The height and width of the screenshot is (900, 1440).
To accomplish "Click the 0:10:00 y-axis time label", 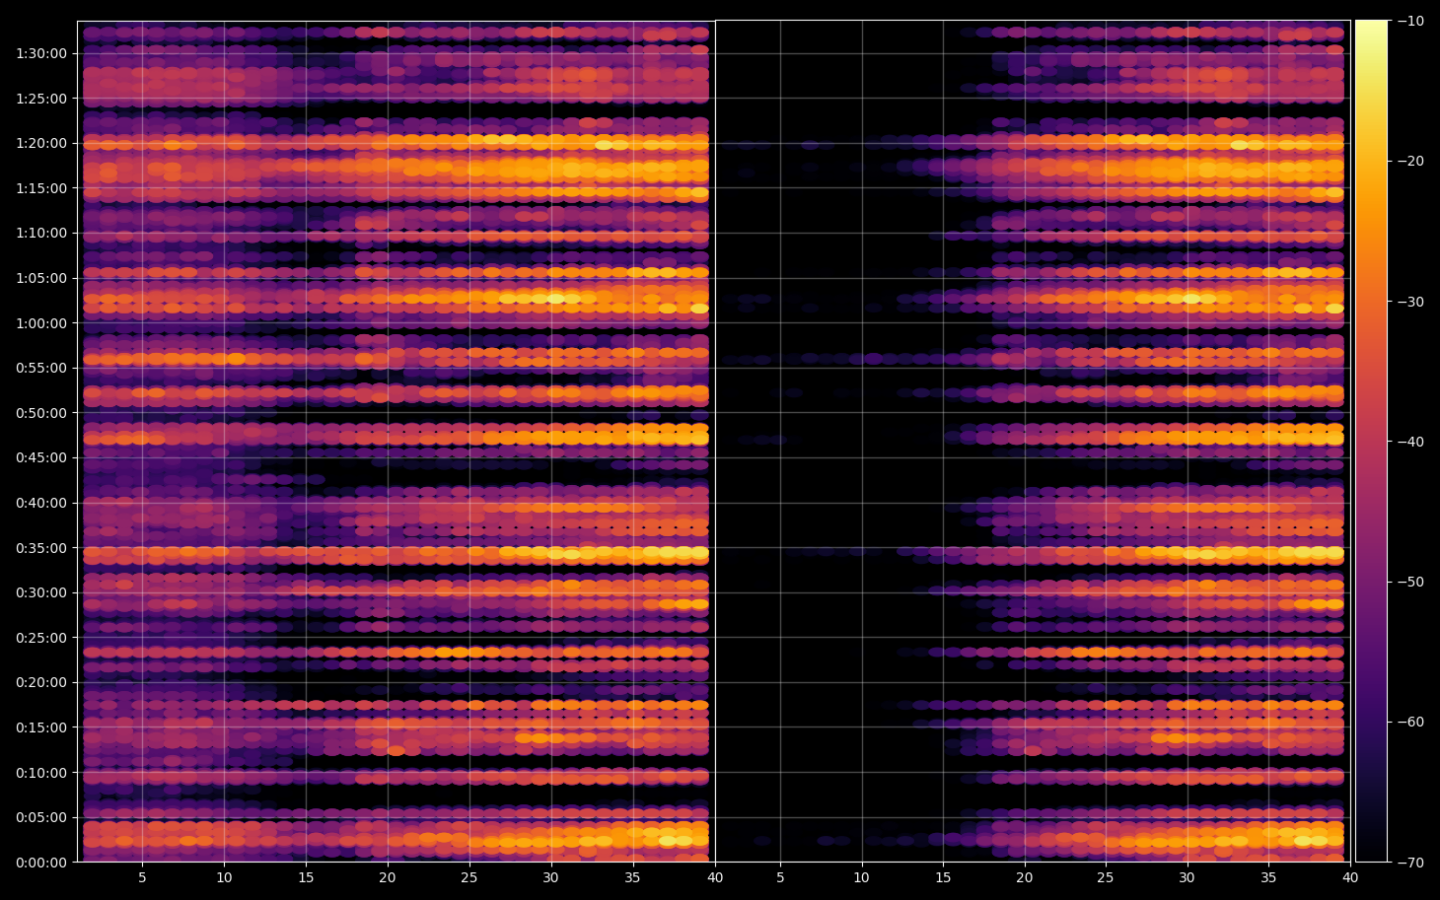I will click(x=40, y=773).
